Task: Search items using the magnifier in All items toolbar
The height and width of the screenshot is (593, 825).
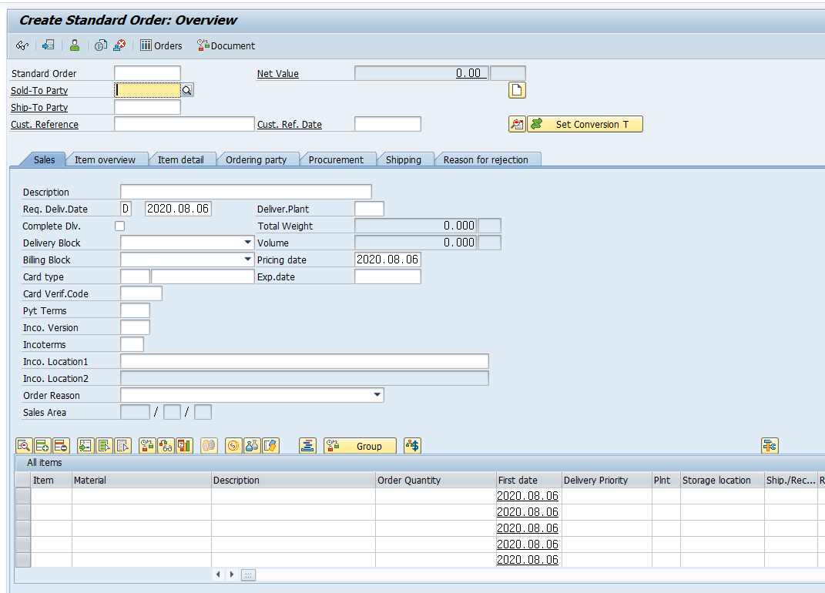Action: (25, 445)
